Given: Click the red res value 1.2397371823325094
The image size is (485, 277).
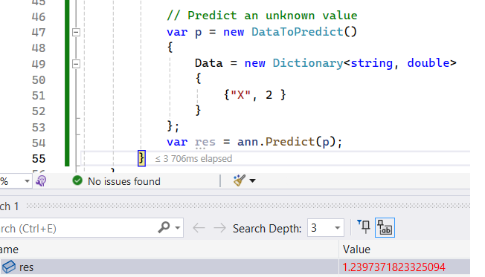Looking at the screenshot, I should coord(394,267).
